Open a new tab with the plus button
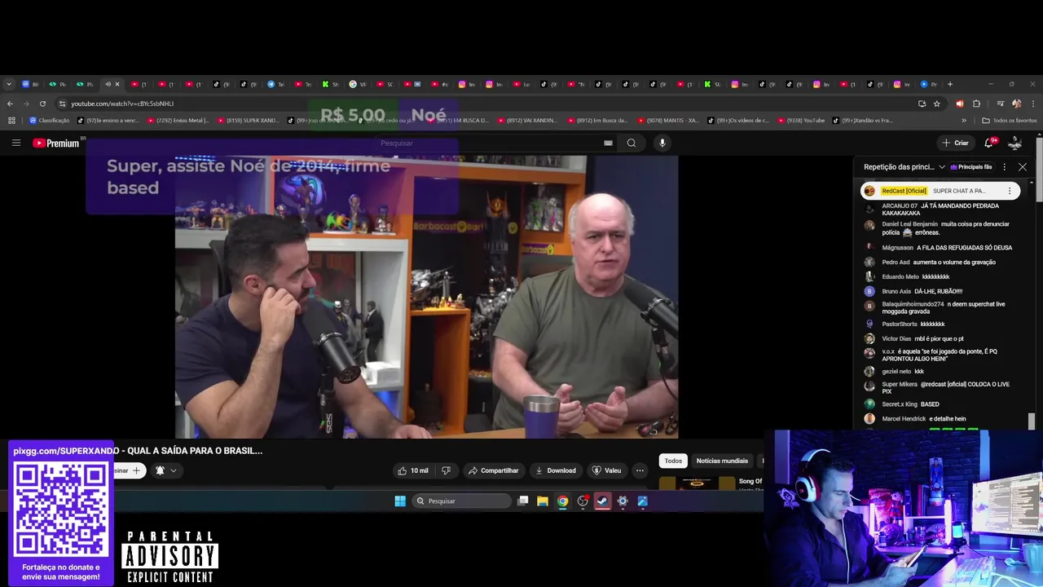Viewport: 1043px width, 587px height. click(x=949, y=84)
